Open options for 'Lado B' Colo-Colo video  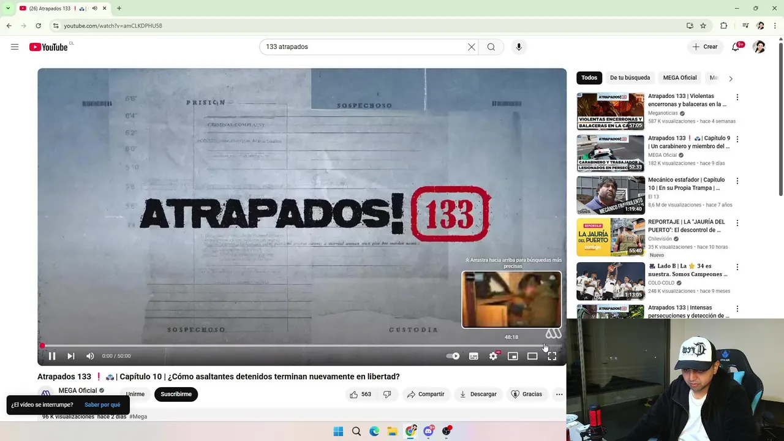tap(737, 267)
